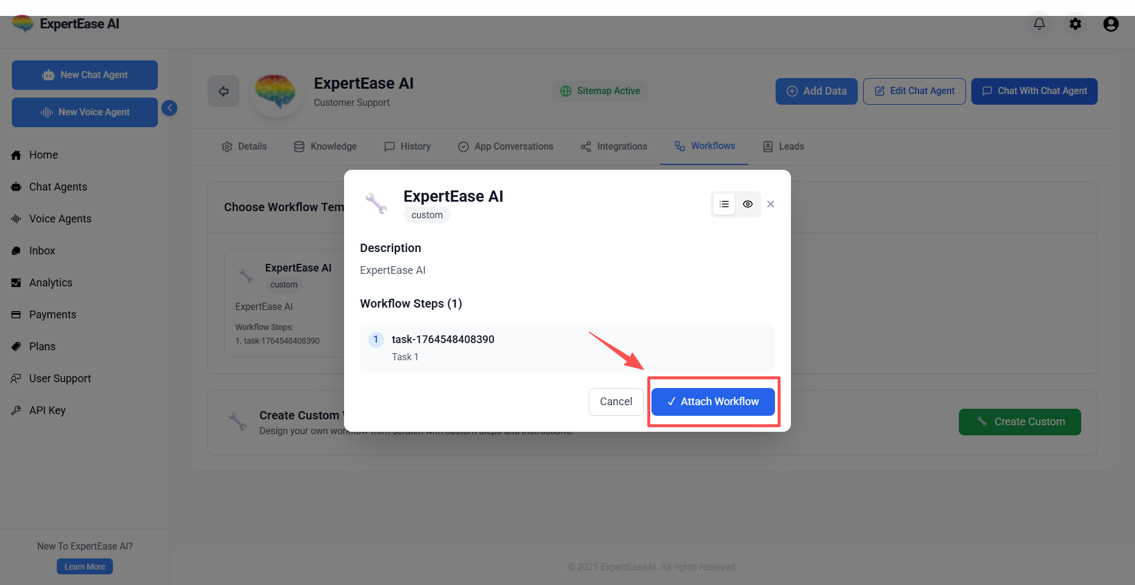Toggle the eye preview view in dialog

[x=748, y=204]
